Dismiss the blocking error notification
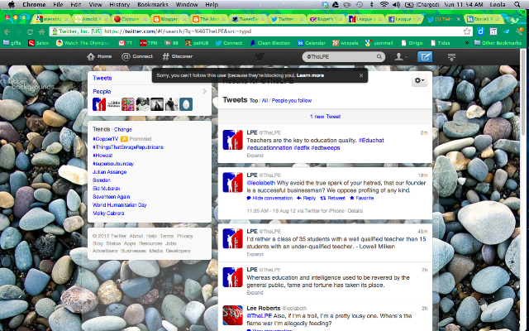This screenshot has width=529, height=331. coord(361,75)
